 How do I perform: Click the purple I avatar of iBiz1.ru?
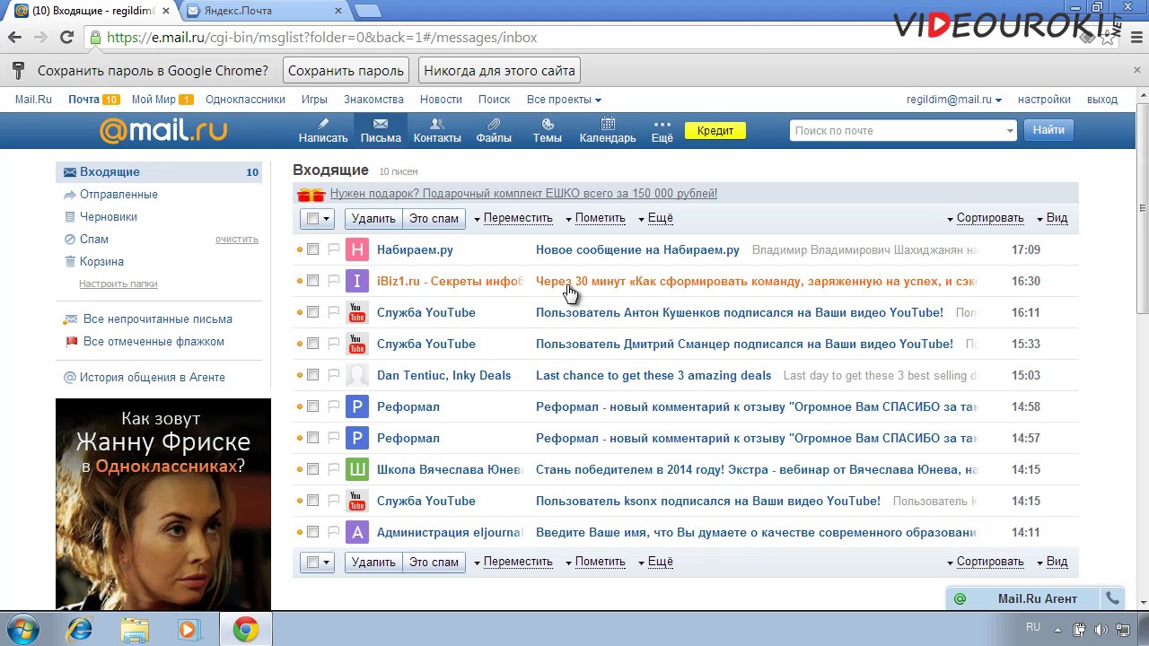pos(356,281)
